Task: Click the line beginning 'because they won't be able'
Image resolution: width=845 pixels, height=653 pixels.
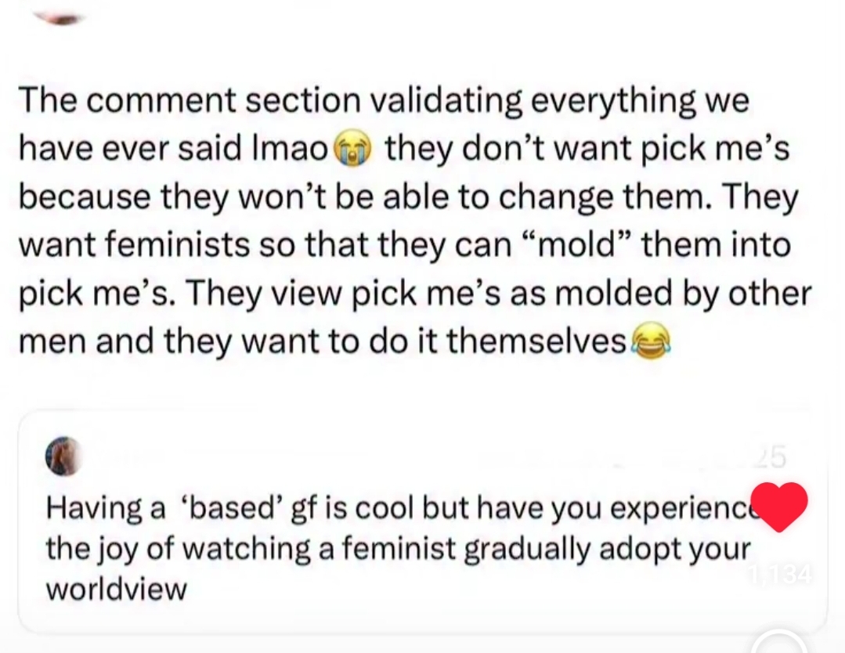Action: 409,198
